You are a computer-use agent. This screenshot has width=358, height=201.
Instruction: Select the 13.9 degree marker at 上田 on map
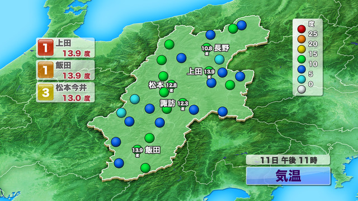click(x=209, y=72)
